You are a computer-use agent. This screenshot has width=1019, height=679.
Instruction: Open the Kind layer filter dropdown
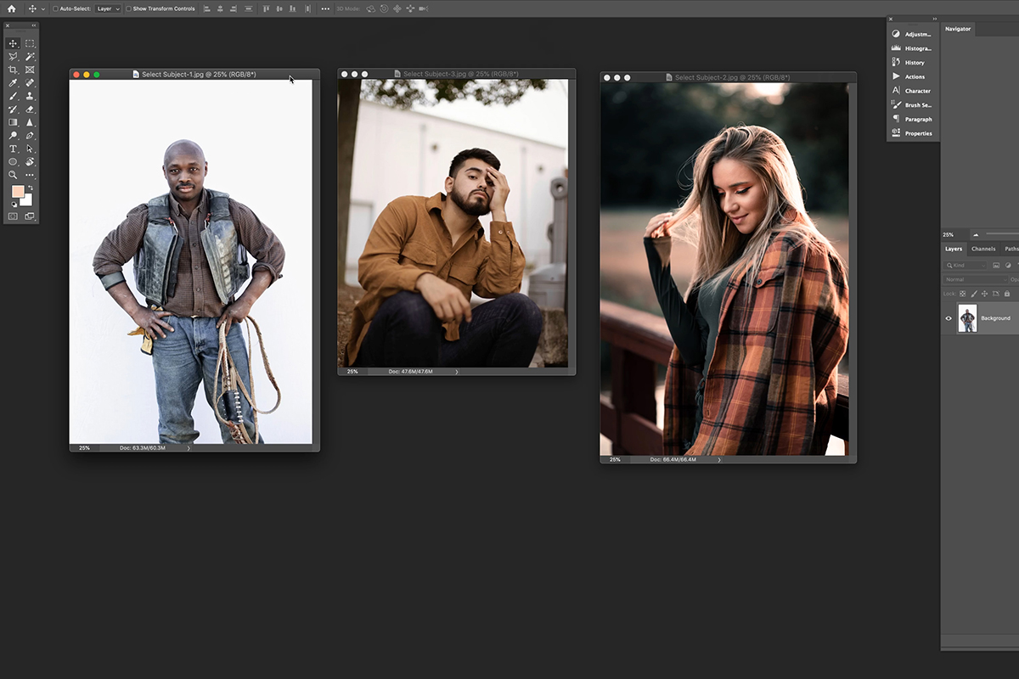pyautogui.click(x=966, y=266)
